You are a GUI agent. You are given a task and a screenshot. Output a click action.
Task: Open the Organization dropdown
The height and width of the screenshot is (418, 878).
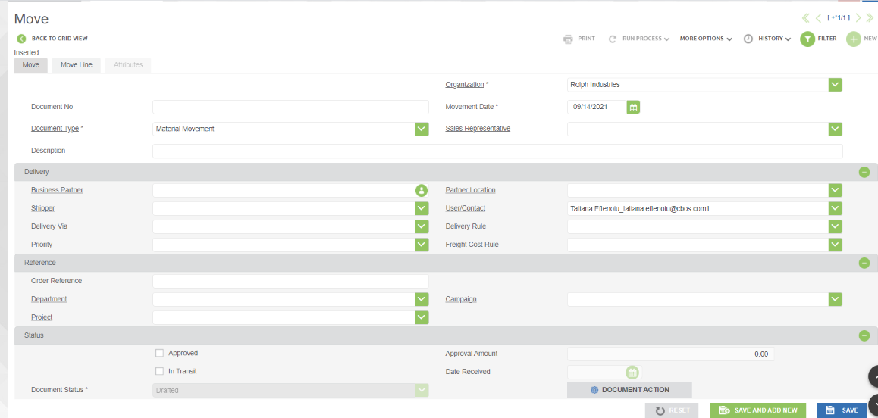tap(835, 85)
